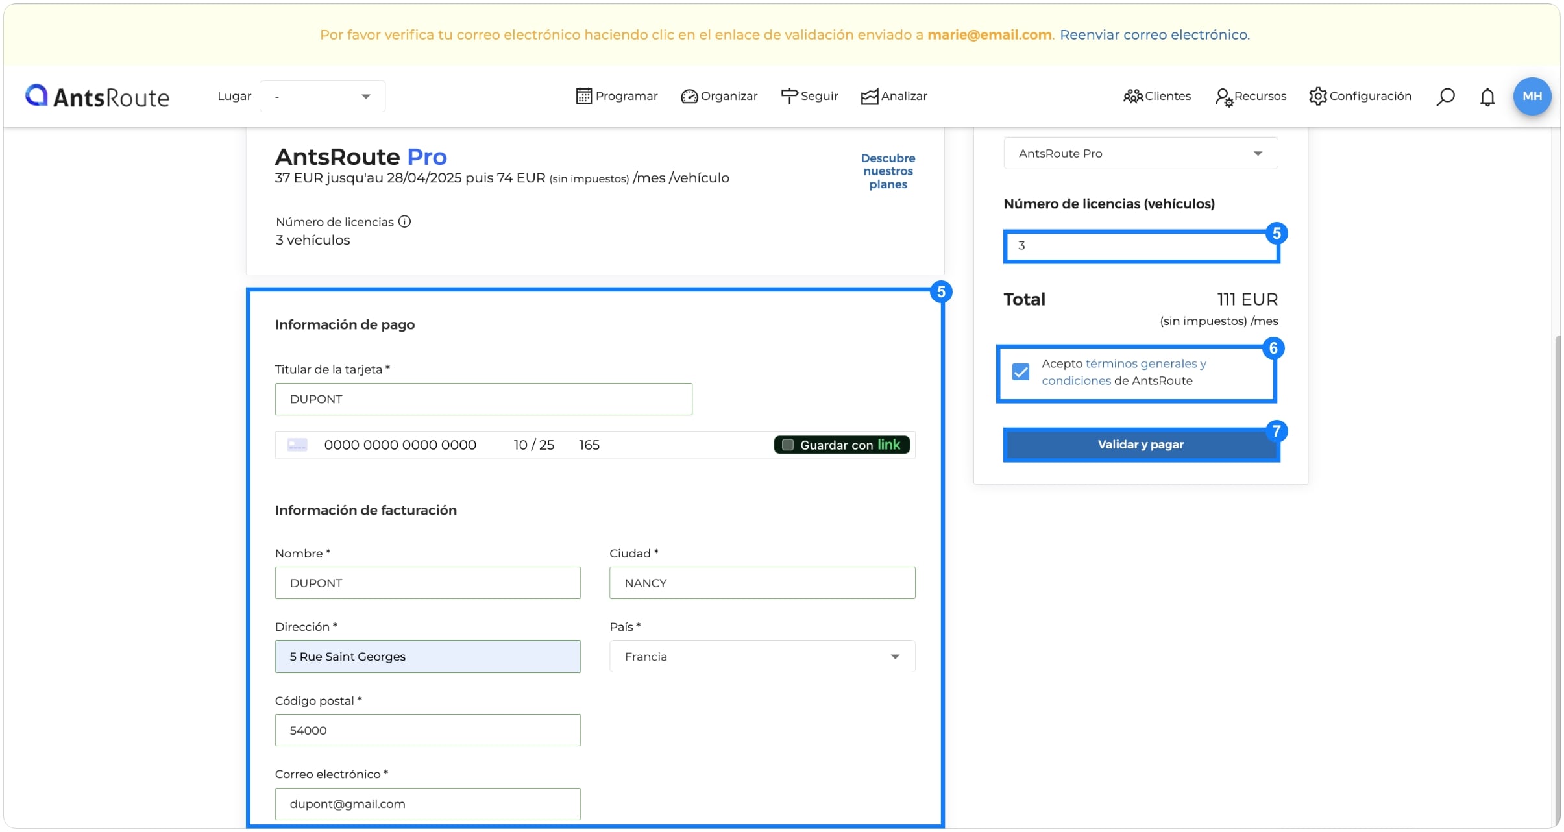
Task: Click the Correo electrónico field
Action: tap(428, 803)
